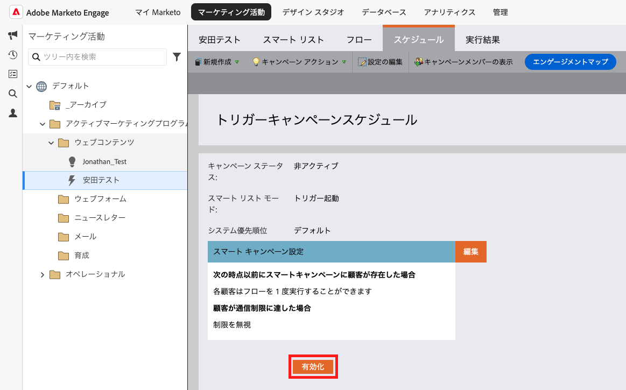
Task: Click the 有効化 activate button
Action: [313, 367]
